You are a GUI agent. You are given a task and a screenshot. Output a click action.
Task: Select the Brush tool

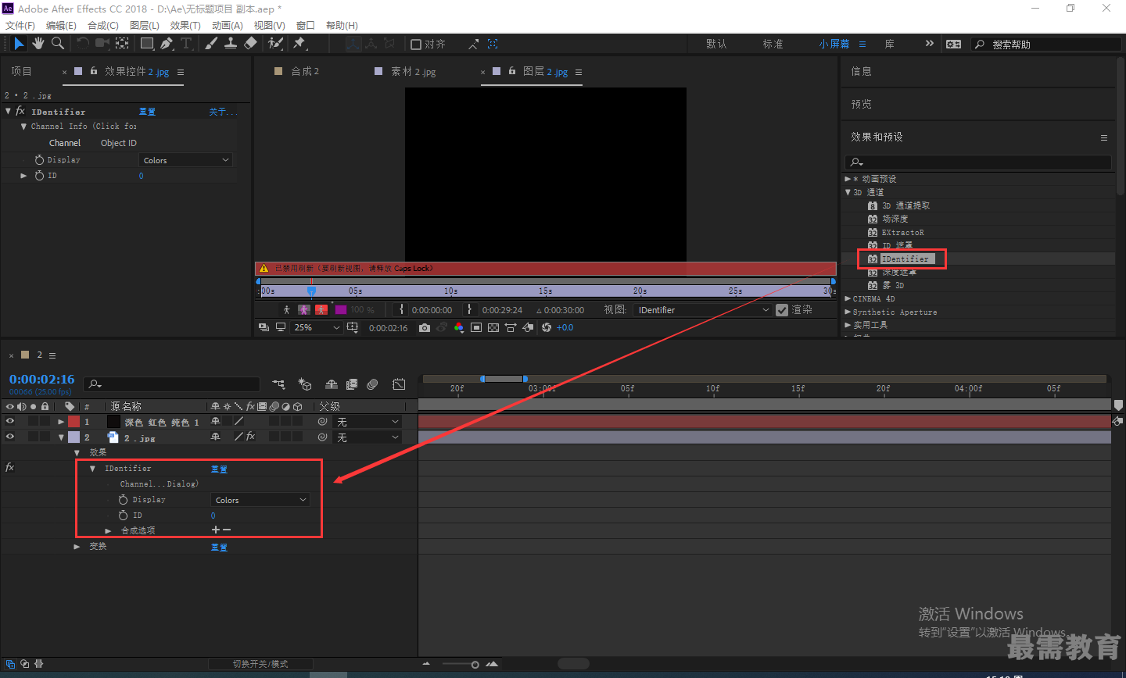211,44
